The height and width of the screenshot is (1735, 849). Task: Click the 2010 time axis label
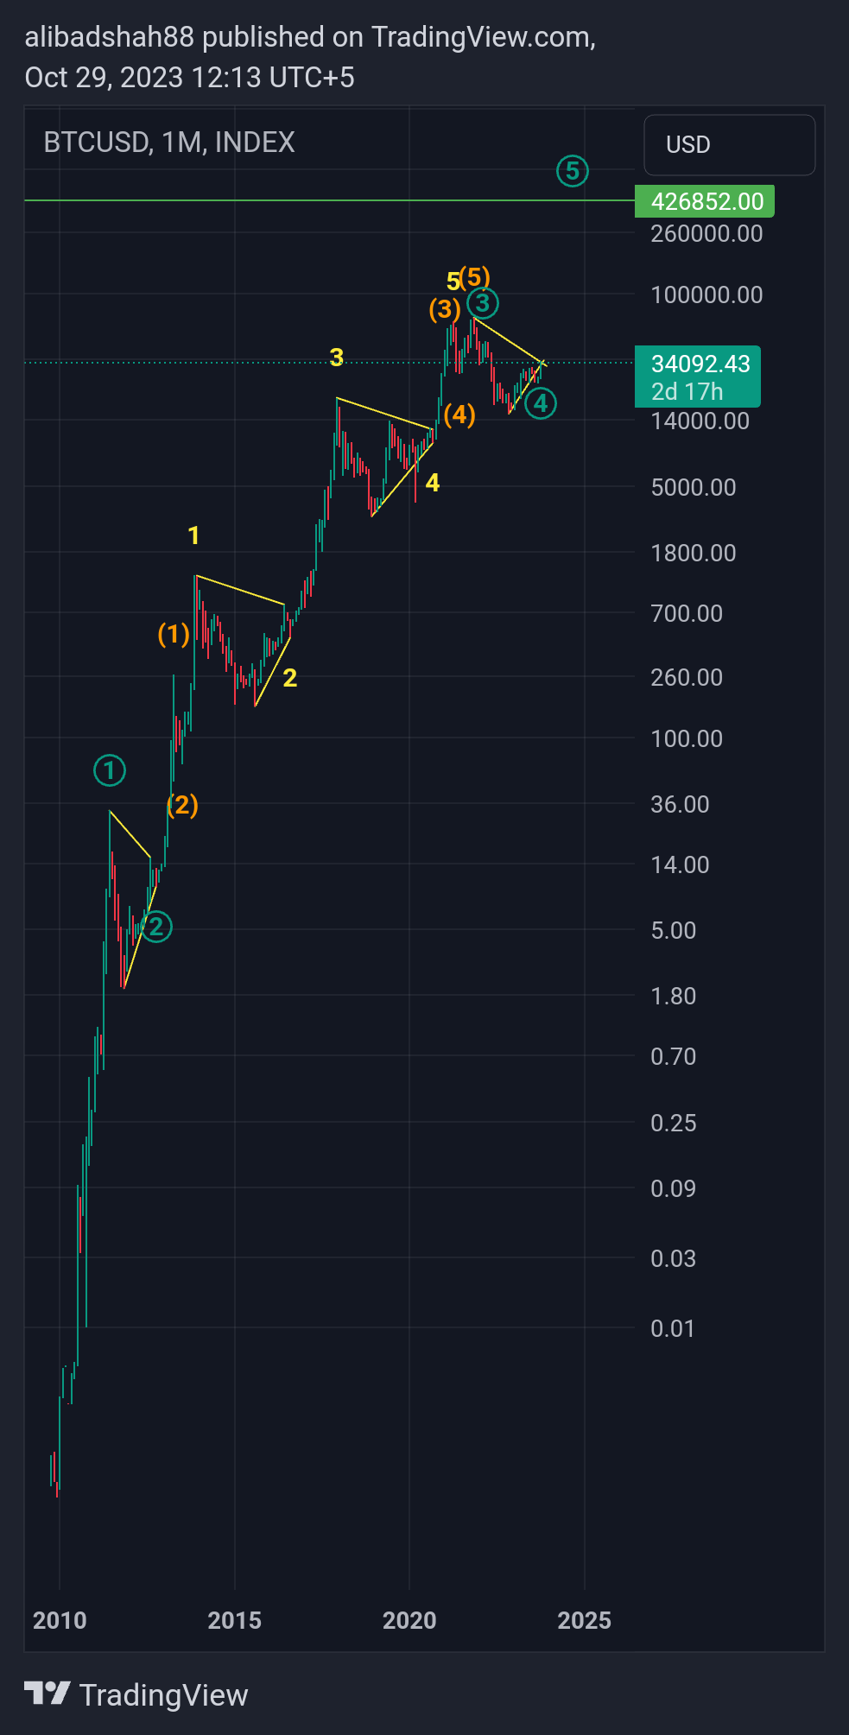point(60,1620)
